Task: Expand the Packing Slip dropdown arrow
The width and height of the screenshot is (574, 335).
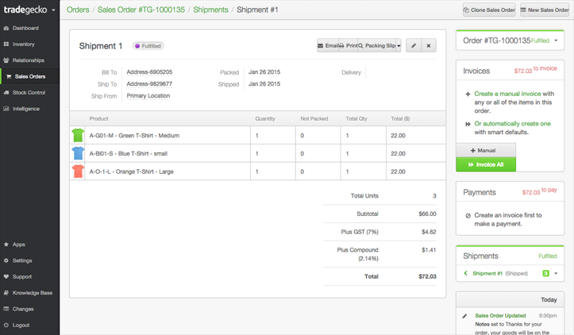Action: (399, 46)
